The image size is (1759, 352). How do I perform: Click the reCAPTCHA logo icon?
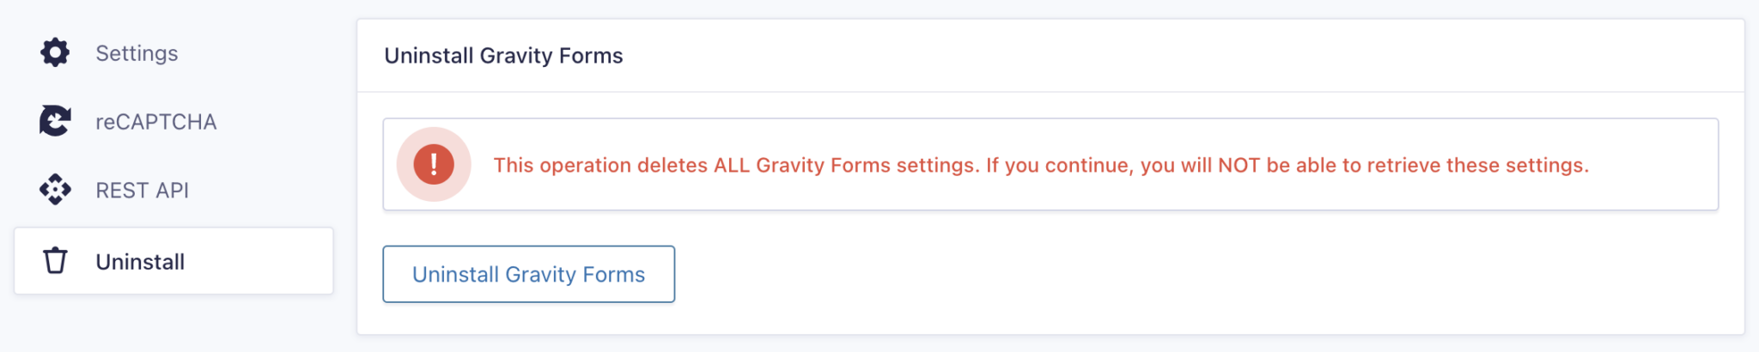[55, 121]
